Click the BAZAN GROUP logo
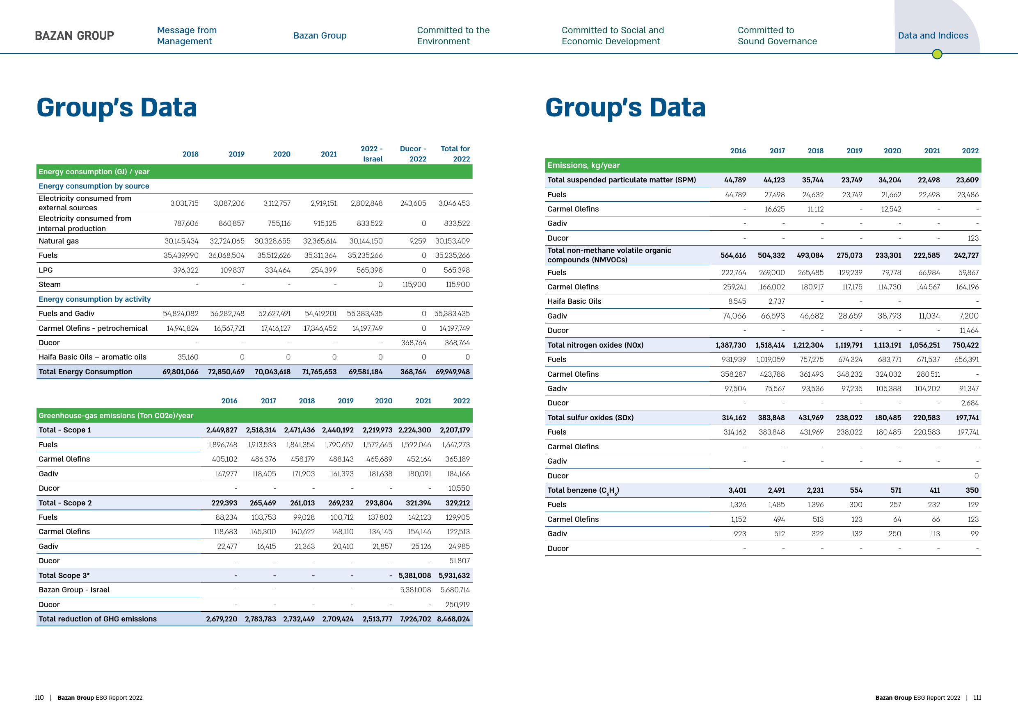Image resolution: width=1018 pixels, height=719 pixels. pos(75,35)
